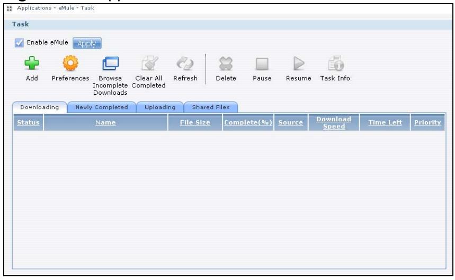Click the Delete X icon

(x=226, y=64)
